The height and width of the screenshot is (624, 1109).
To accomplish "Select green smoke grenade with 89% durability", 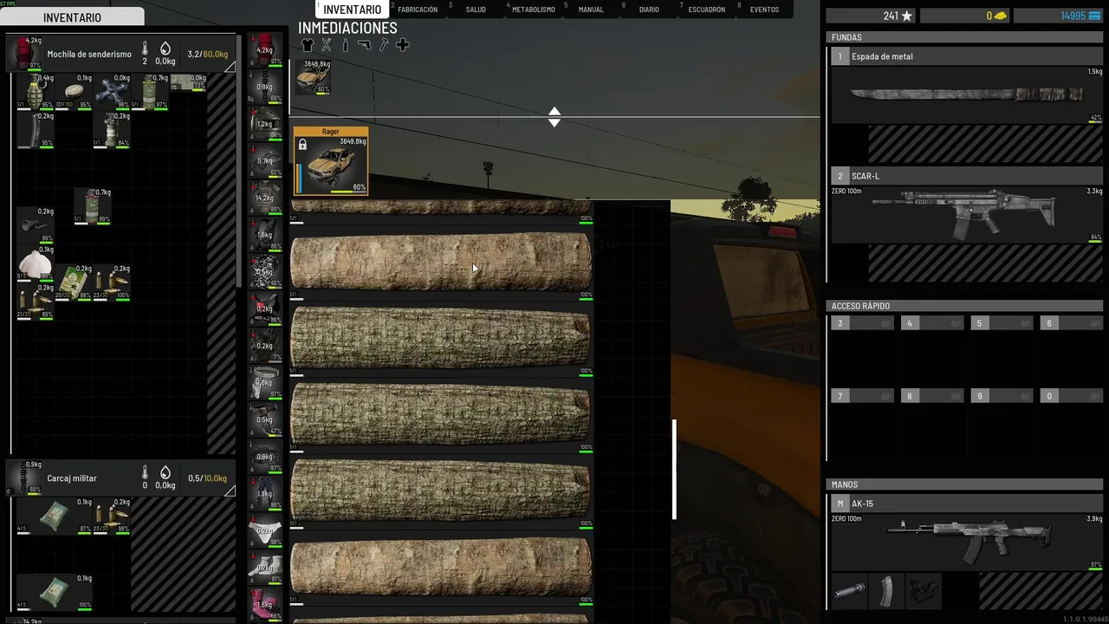I will coord(93,206).
